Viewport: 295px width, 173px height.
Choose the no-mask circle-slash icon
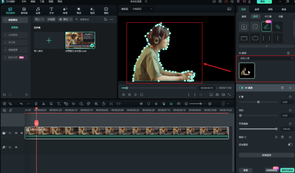[255, 27]
